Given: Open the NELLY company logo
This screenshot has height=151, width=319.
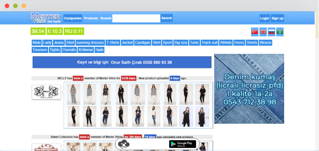Looking at the screenshot, I should tap(47, 92).
